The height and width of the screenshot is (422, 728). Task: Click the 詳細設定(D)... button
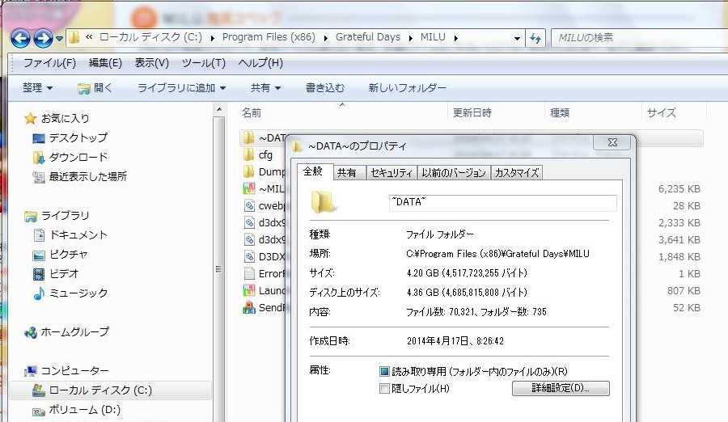pos(560,389)
